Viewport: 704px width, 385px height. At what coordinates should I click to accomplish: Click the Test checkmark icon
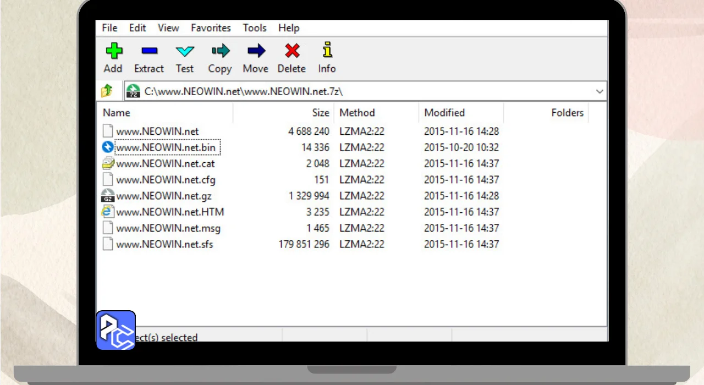[185, 51]
